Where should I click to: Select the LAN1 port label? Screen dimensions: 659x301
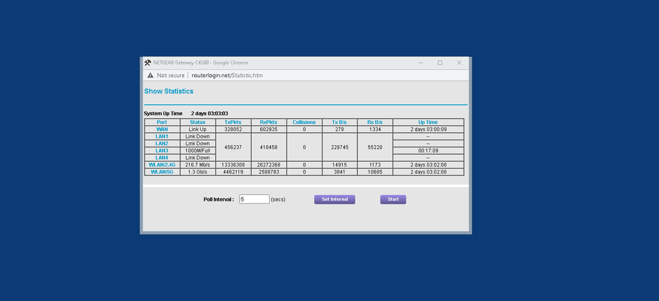(x=162, y=136)
